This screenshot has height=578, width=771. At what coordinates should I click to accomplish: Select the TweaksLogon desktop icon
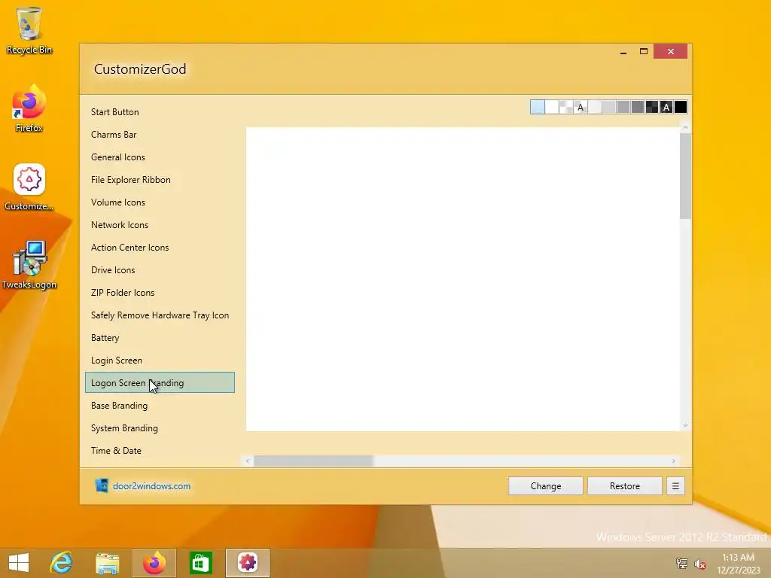(x=29, y=266)
